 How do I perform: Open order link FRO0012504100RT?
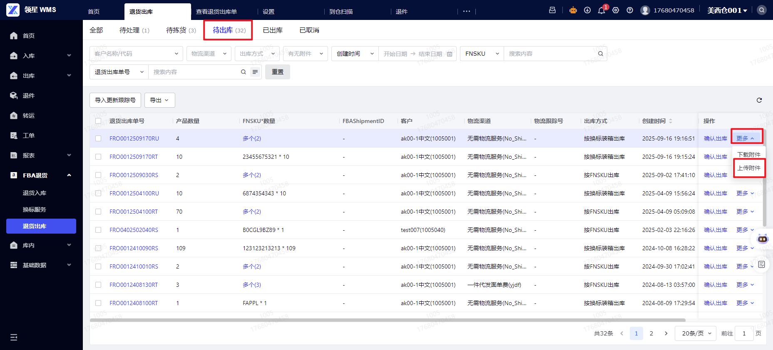point(134,212)
